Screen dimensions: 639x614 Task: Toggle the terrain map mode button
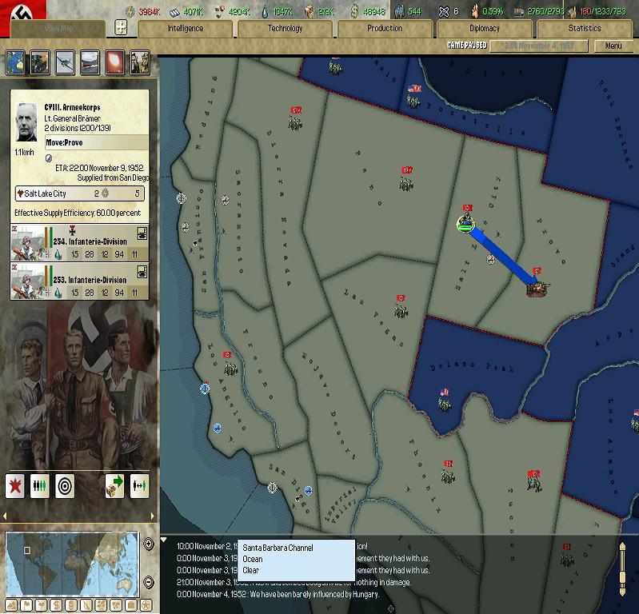pyautogui.click(x=10, y=605)
